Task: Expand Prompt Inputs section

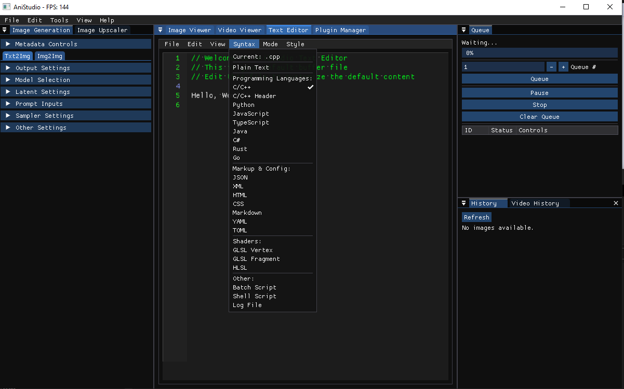Action: tap(76, 104)
